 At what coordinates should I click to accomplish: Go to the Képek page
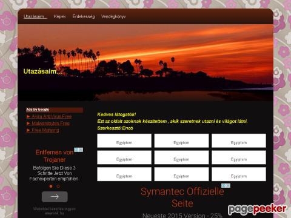(x=59, y=16)
